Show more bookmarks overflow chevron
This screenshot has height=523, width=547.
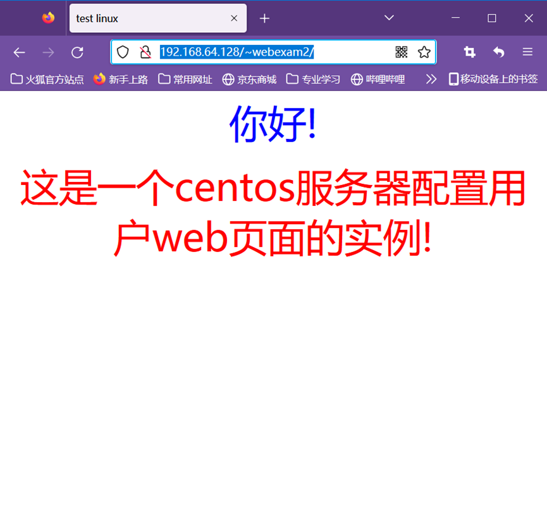431,80
